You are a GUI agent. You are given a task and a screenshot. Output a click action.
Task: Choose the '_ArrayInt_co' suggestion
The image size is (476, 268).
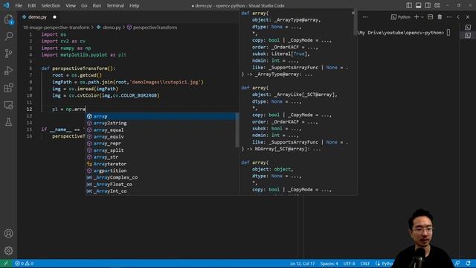(x=161, y=191)
